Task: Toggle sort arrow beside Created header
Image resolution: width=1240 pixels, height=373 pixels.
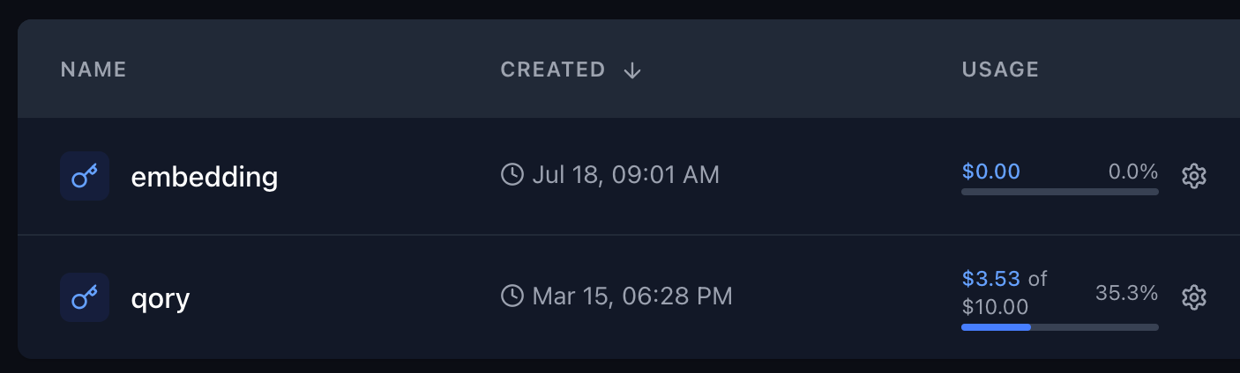Action: (631, 70)
